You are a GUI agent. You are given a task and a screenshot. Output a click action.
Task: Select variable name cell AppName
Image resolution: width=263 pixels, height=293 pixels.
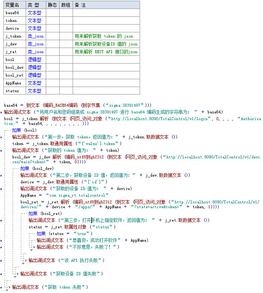(x=15, y=83)
